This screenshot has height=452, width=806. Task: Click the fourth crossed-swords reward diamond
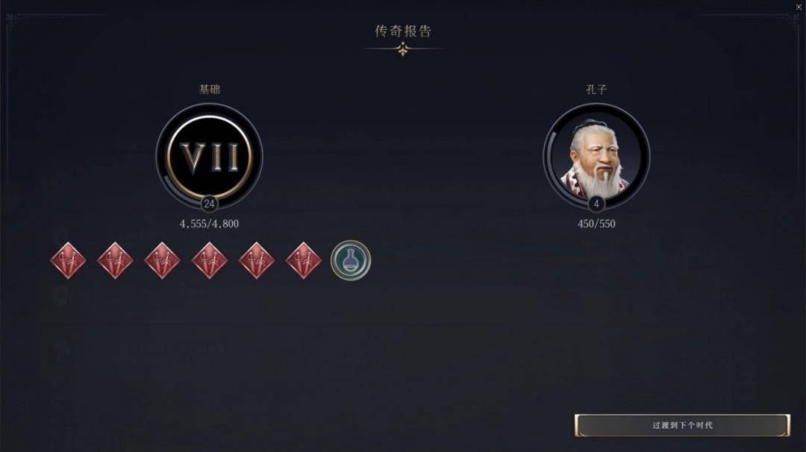(x=209, y=260)
